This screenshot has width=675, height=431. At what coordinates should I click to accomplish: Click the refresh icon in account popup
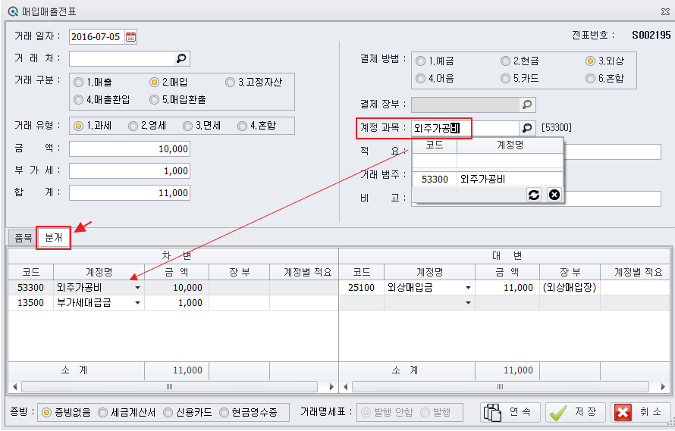(x=534, y=195)
